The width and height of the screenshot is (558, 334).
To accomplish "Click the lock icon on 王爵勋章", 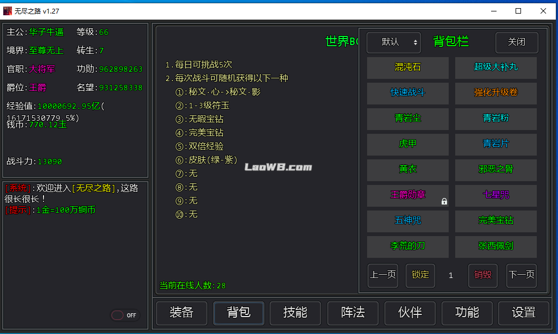I will (x=444, y=201).
